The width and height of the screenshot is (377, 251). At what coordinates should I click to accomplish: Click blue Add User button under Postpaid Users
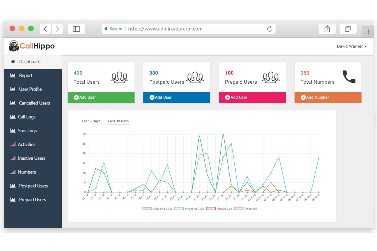(177, 97)
